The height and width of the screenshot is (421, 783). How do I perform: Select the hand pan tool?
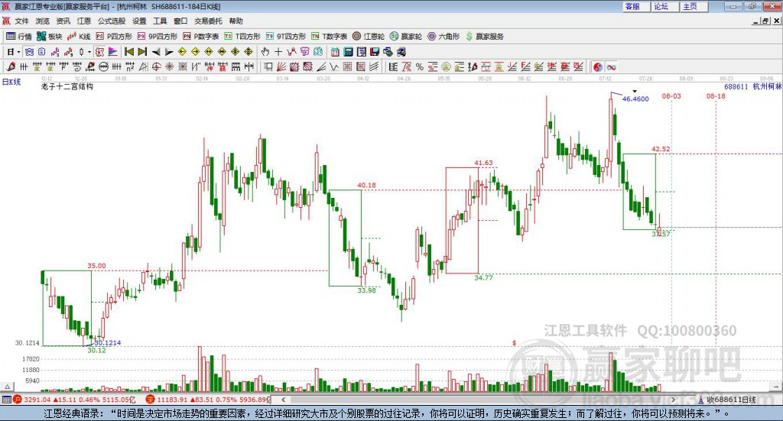265,52
